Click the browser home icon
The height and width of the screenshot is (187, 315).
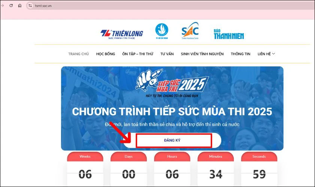(x=19, y=6)
